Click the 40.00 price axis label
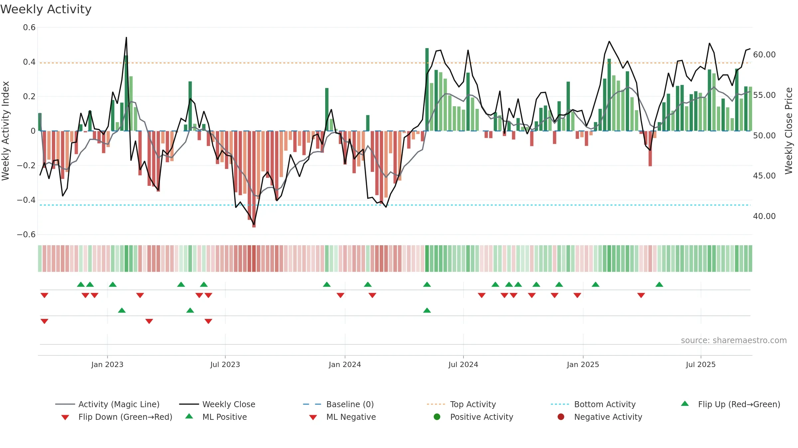 (764, 216)
